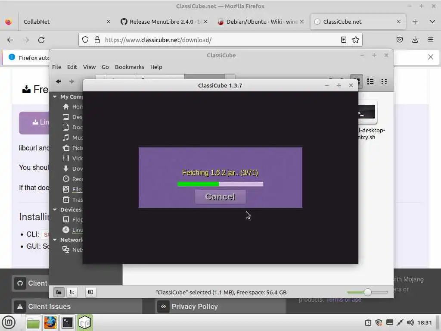List all Firefox tabs dropdown
The height and width of the screenshot is (331, 441).
coord(432,22)
